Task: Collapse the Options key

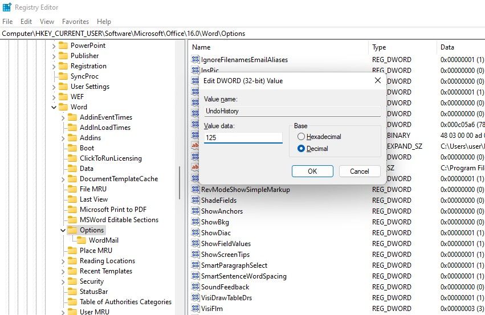Action: pos(63,230)
